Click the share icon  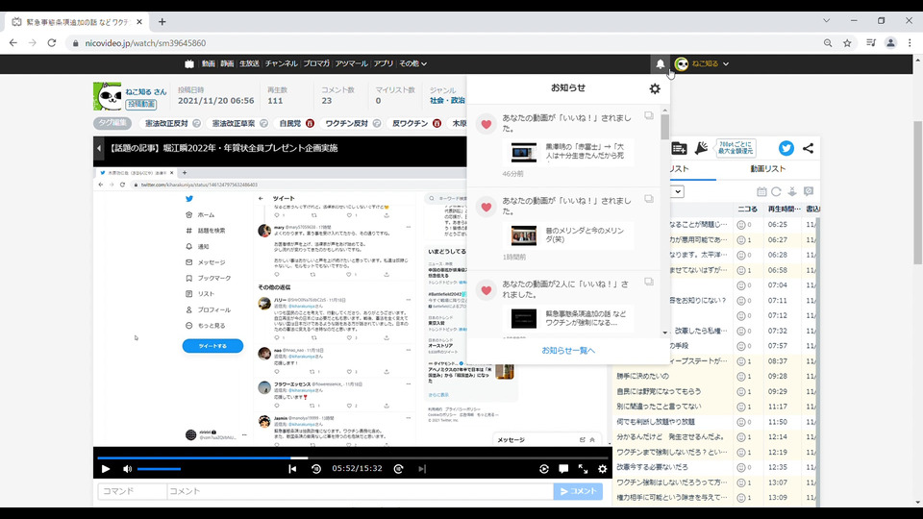point(809,148)
